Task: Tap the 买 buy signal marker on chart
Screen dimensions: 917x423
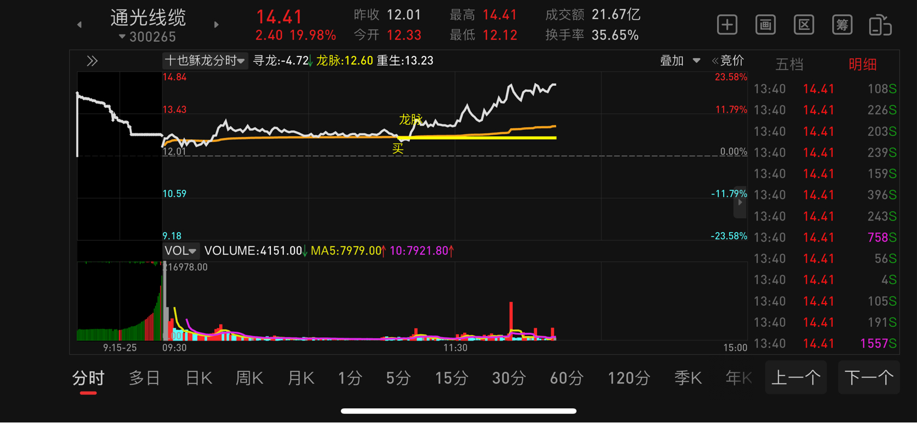Action: (398, 149)
